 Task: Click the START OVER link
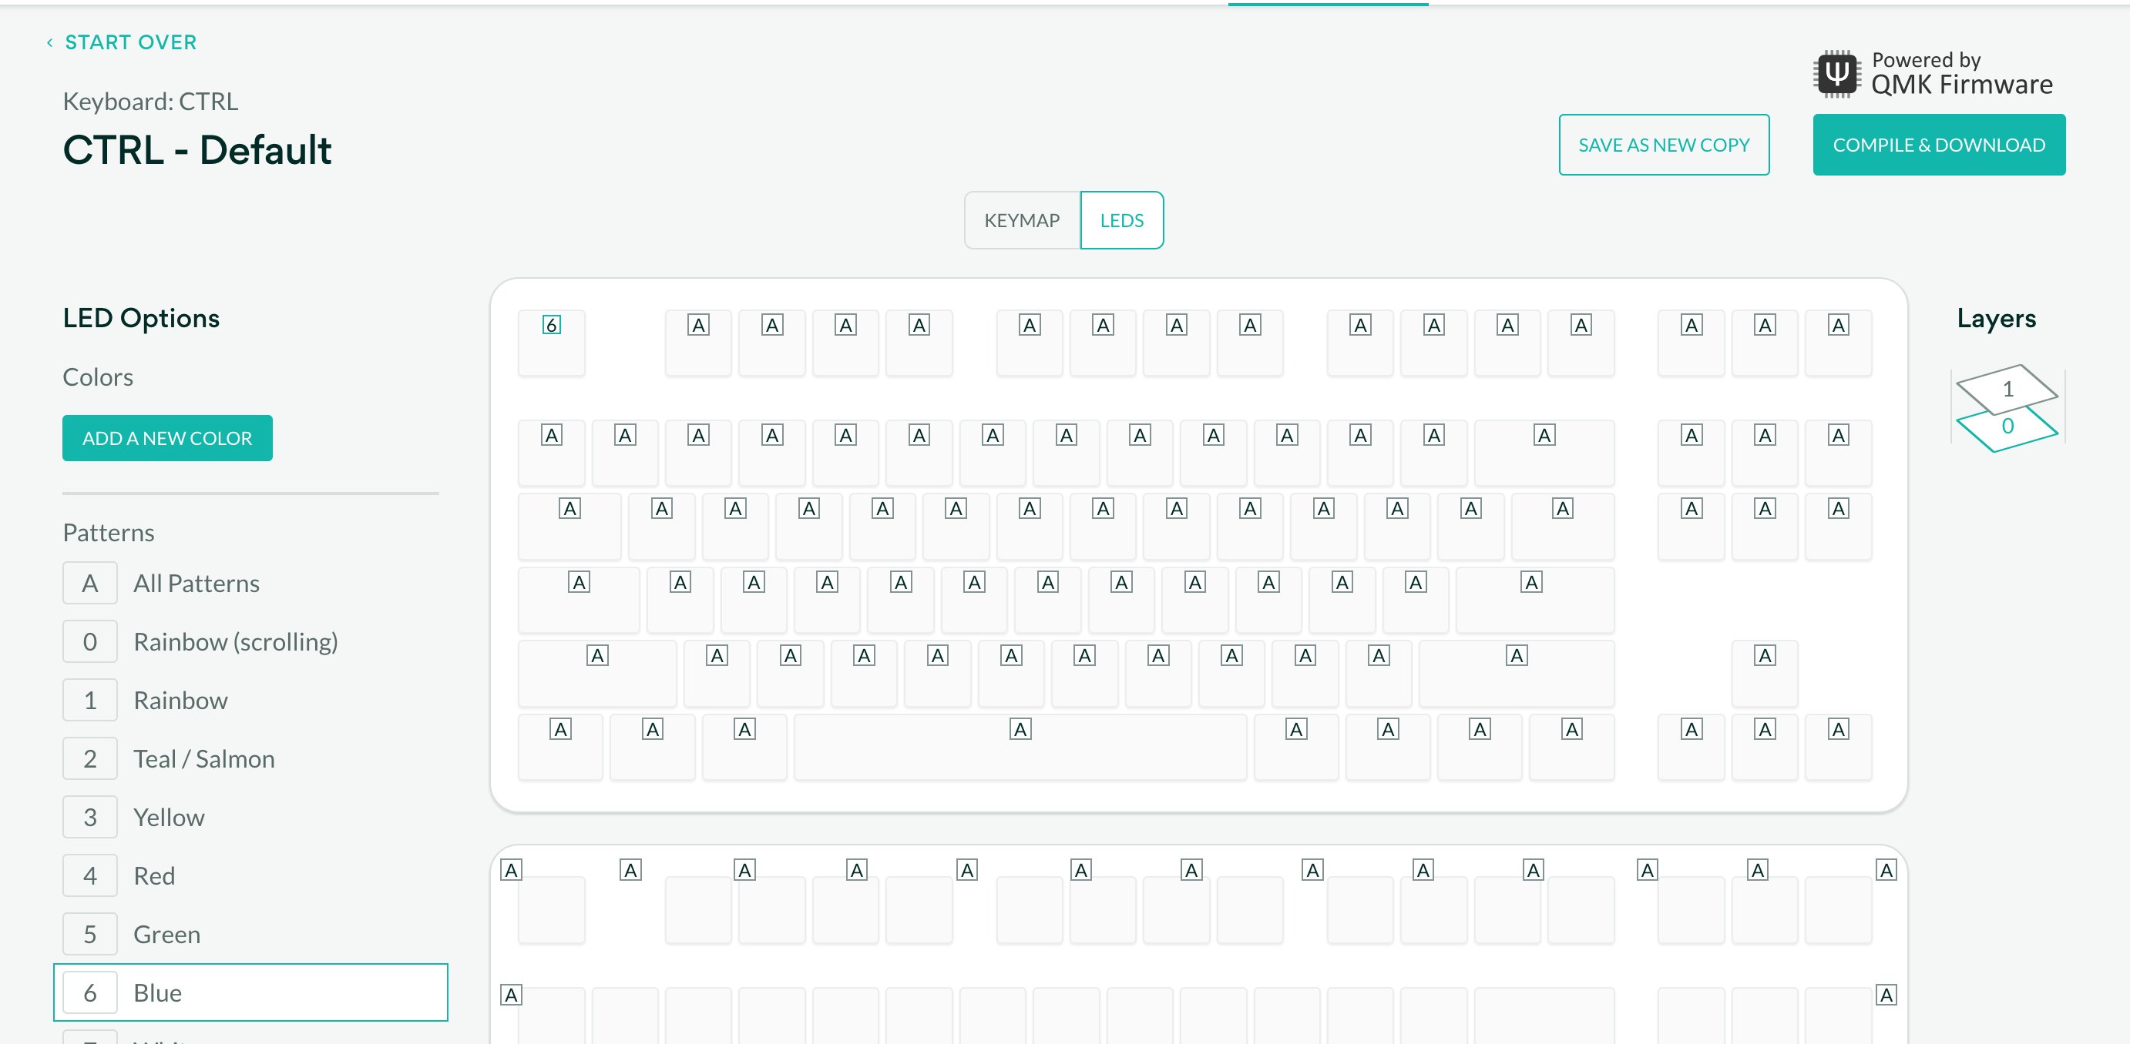coord(131,42)
